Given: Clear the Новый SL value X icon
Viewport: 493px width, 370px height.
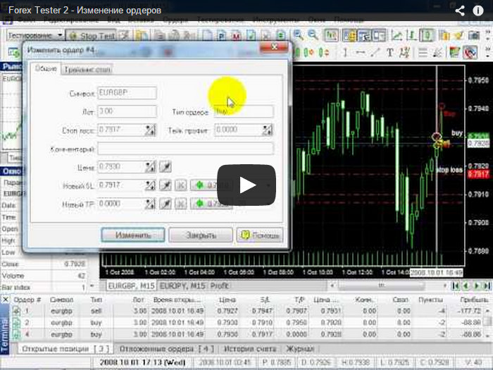Looking at the screenshot, I should 181,185.
